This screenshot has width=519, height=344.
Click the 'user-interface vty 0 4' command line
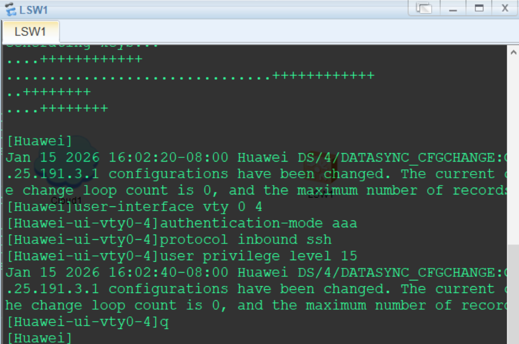[134, 207]
